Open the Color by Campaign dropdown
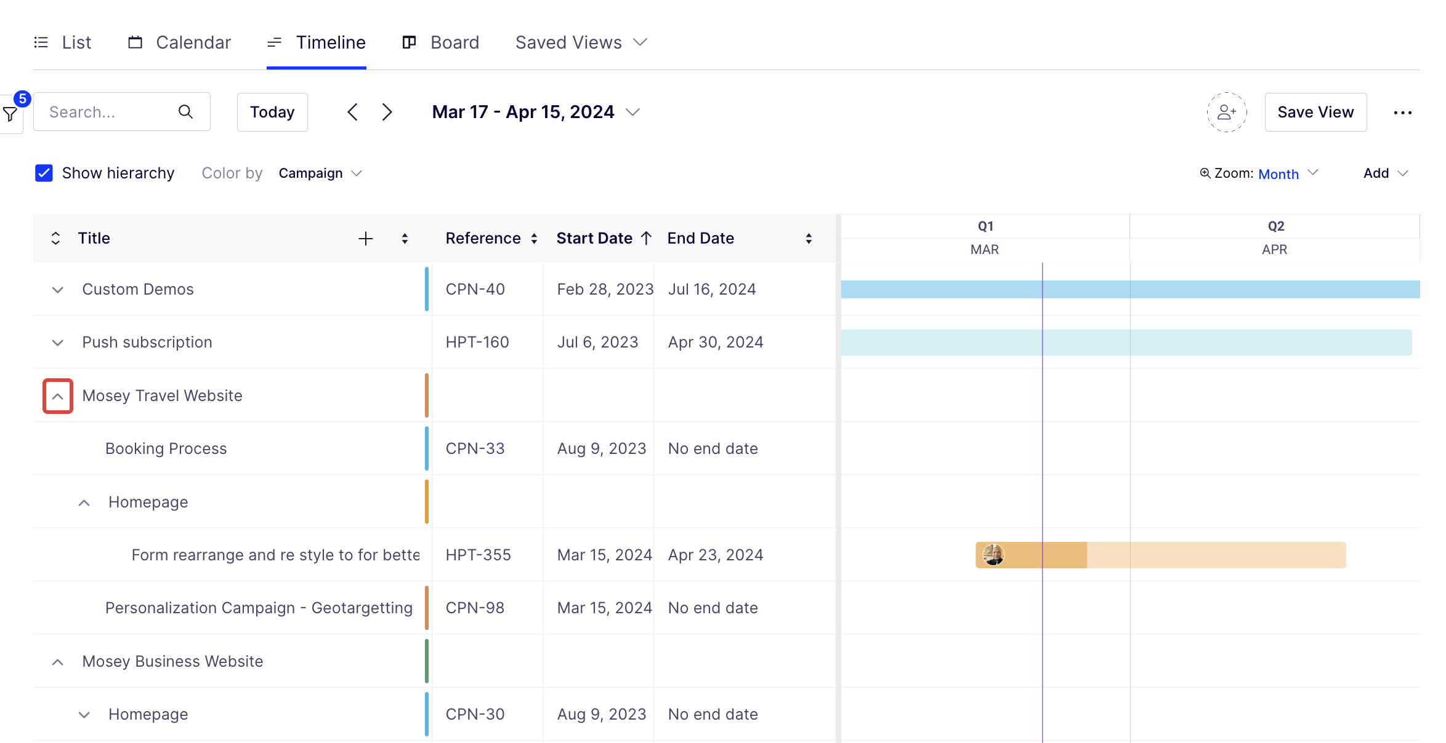This screenshot has height=743, width=1446. pos(320,173)
